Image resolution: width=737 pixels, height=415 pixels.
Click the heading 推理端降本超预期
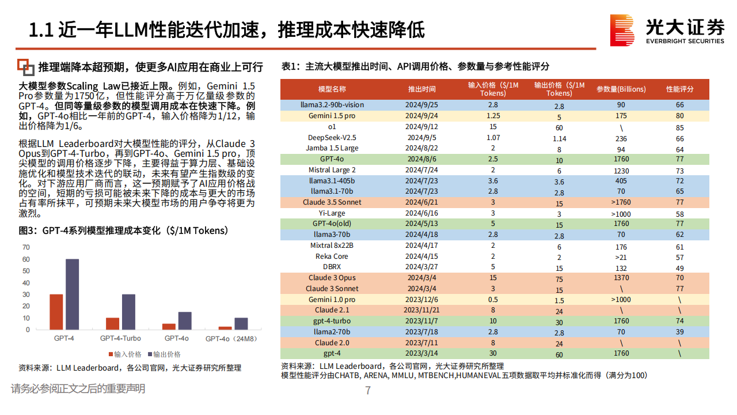tap(150, 67)
